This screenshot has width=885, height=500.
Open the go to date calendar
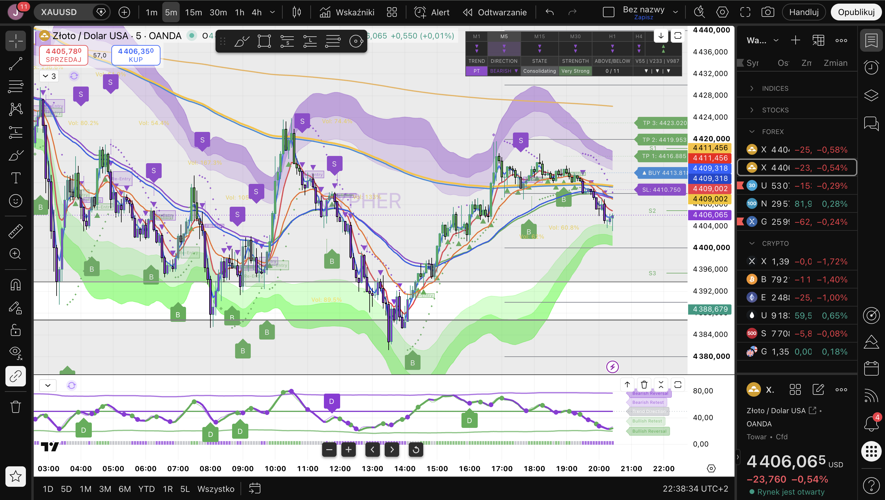255,488
